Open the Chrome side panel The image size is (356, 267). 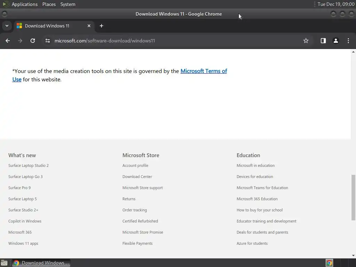(323, 41)
